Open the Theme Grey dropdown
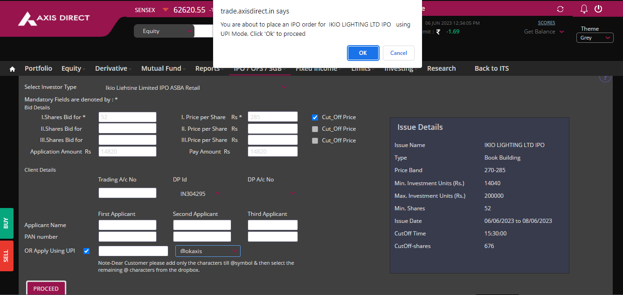The width and height of the screenshot is (623, 295). [595, 38]
